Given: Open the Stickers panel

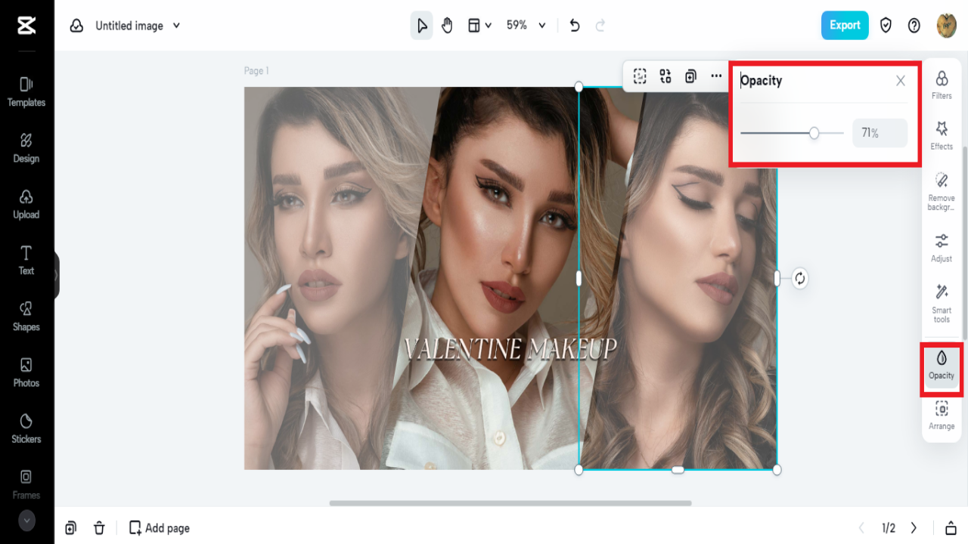Looking at the screenshot, I should click(26, 428).
